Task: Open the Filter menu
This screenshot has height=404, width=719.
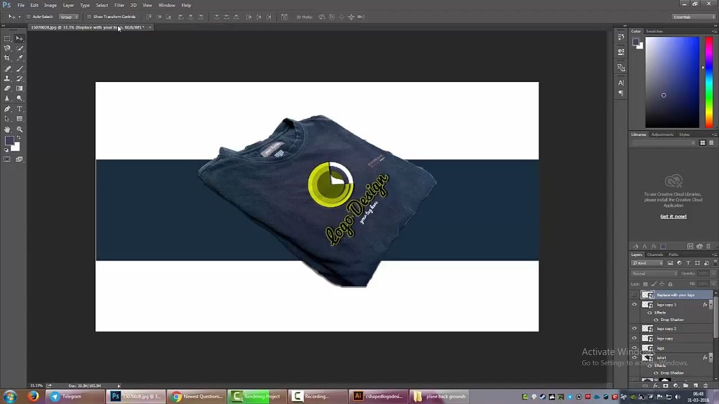Action: 119,5
